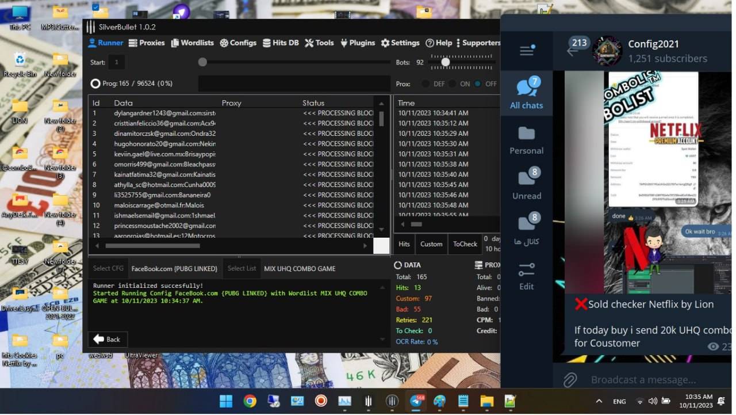The height and width of the screenshot is (415, 736).
Task: Click the Select List button
Action: tap(241, 268)
